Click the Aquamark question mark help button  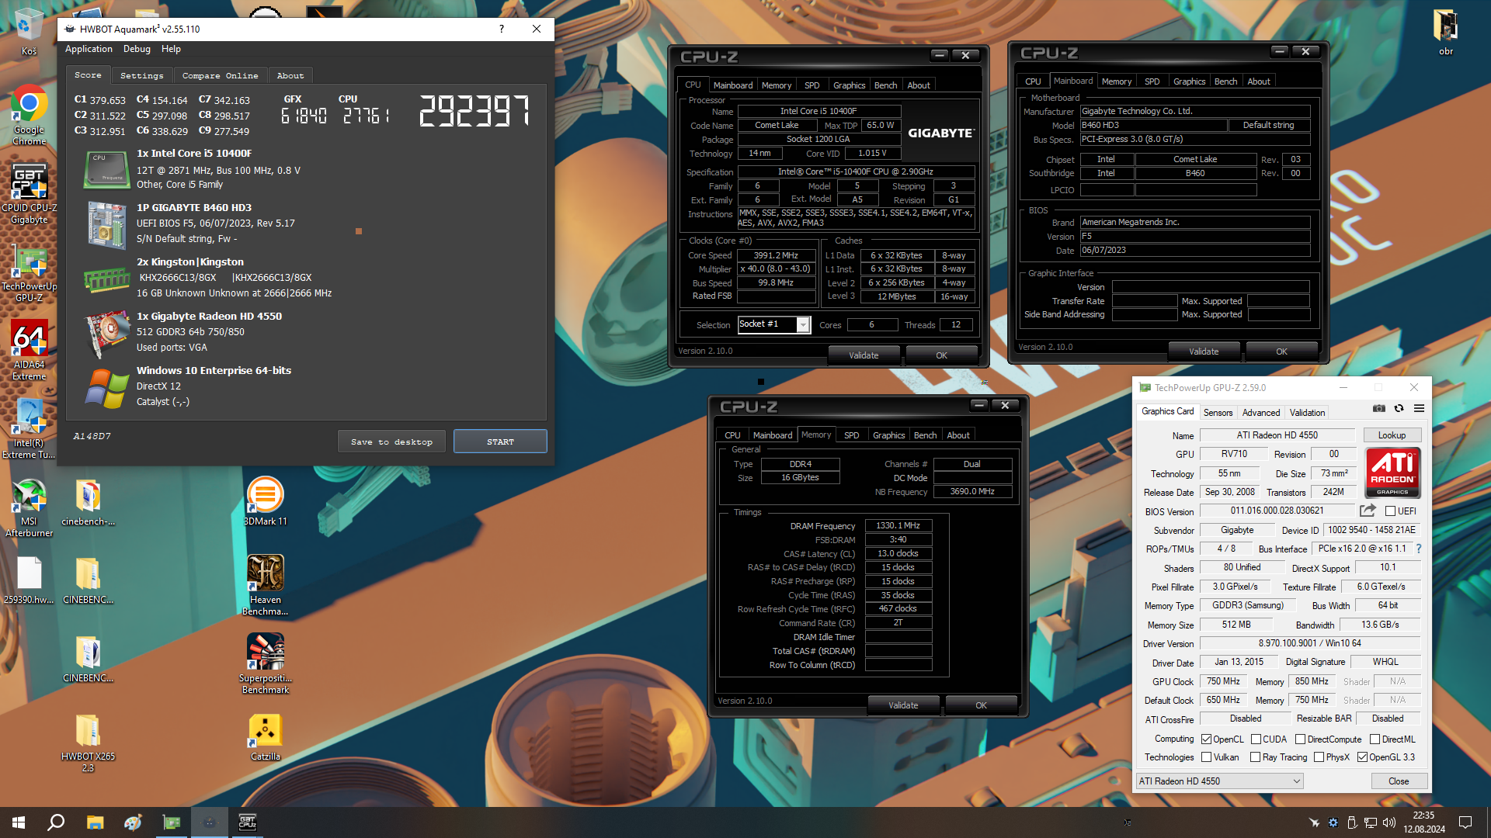pyautogui.click(x=501, y=29)
